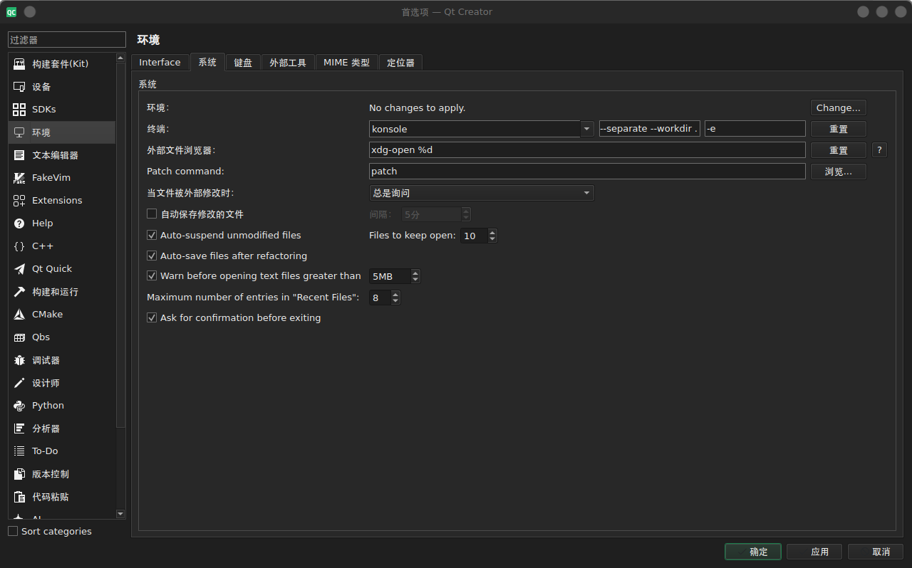Image resolution: width=912 pixels, height=568 pixels.
Task: Open the To-Do list icon
Action: coord(19,451)
